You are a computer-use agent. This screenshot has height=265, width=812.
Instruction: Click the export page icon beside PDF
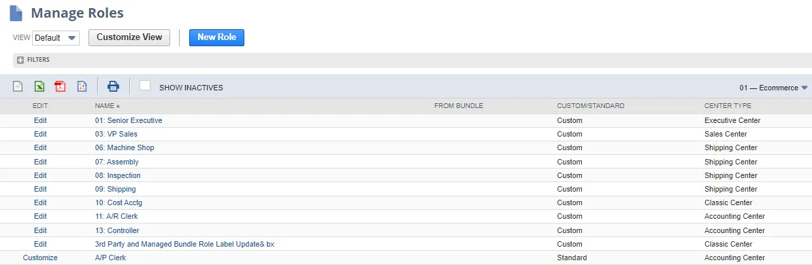[82, 86]
